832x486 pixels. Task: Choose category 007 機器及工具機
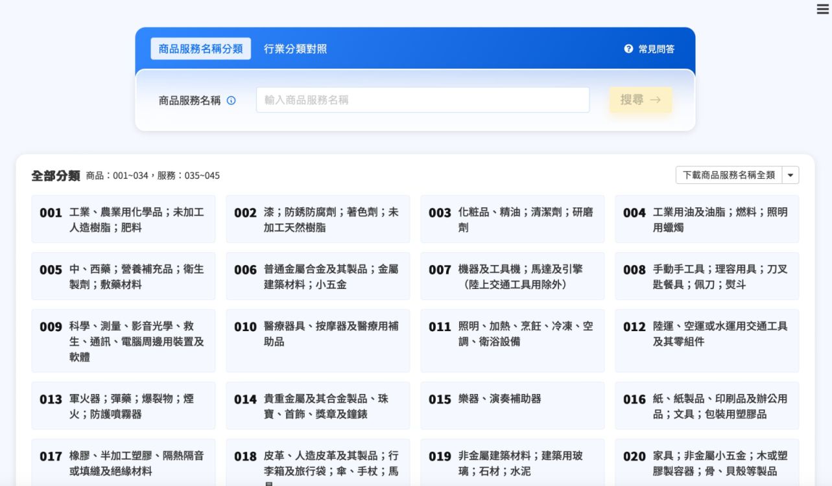click(x=512, y=277)
